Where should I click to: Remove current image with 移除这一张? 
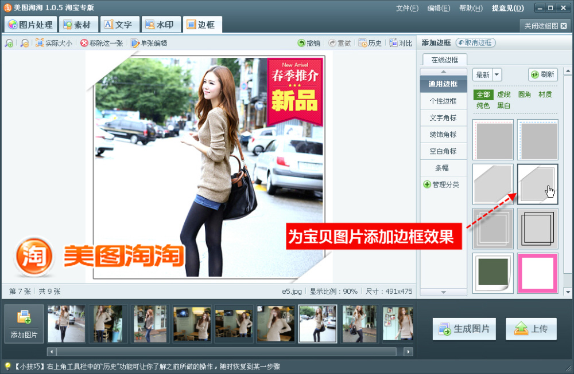[102, 43]
